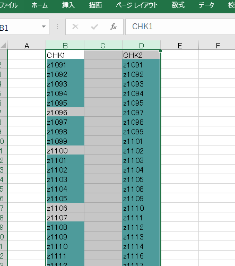Select column E header
This screenshot has height=266, width=235.
coord(180,46)
